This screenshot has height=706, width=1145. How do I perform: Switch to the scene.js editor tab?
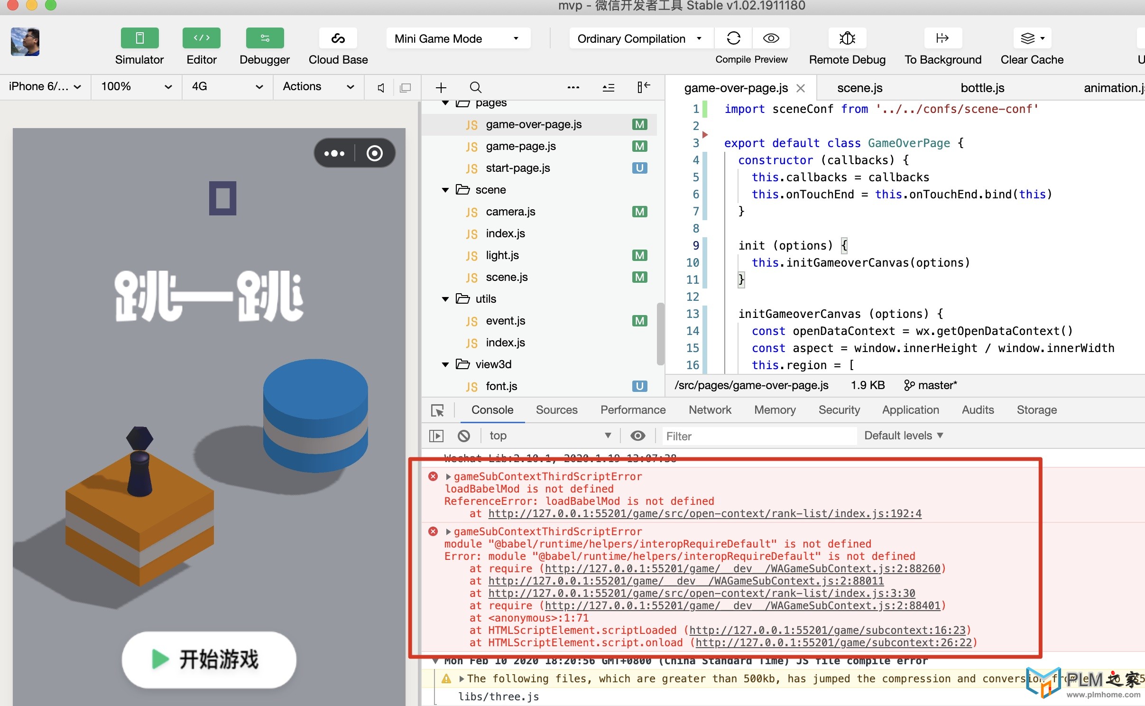tap(859, 88)
